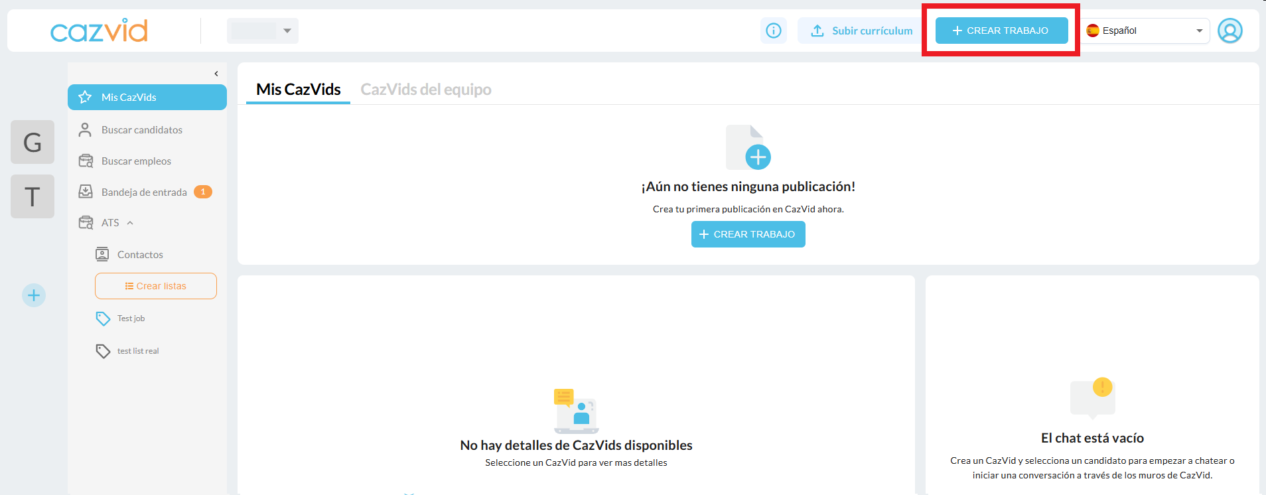
Task: Open the blank company selector dropdown
Action: (x=263, y=31)
